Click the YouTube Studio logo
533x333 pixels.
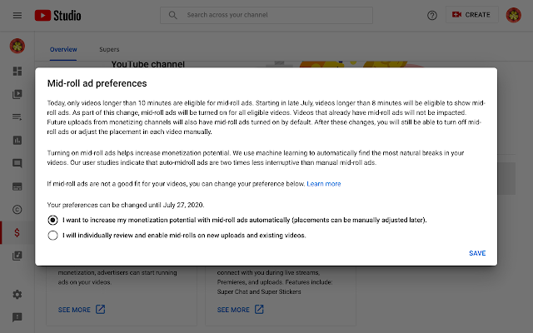(x=57, y=15)
